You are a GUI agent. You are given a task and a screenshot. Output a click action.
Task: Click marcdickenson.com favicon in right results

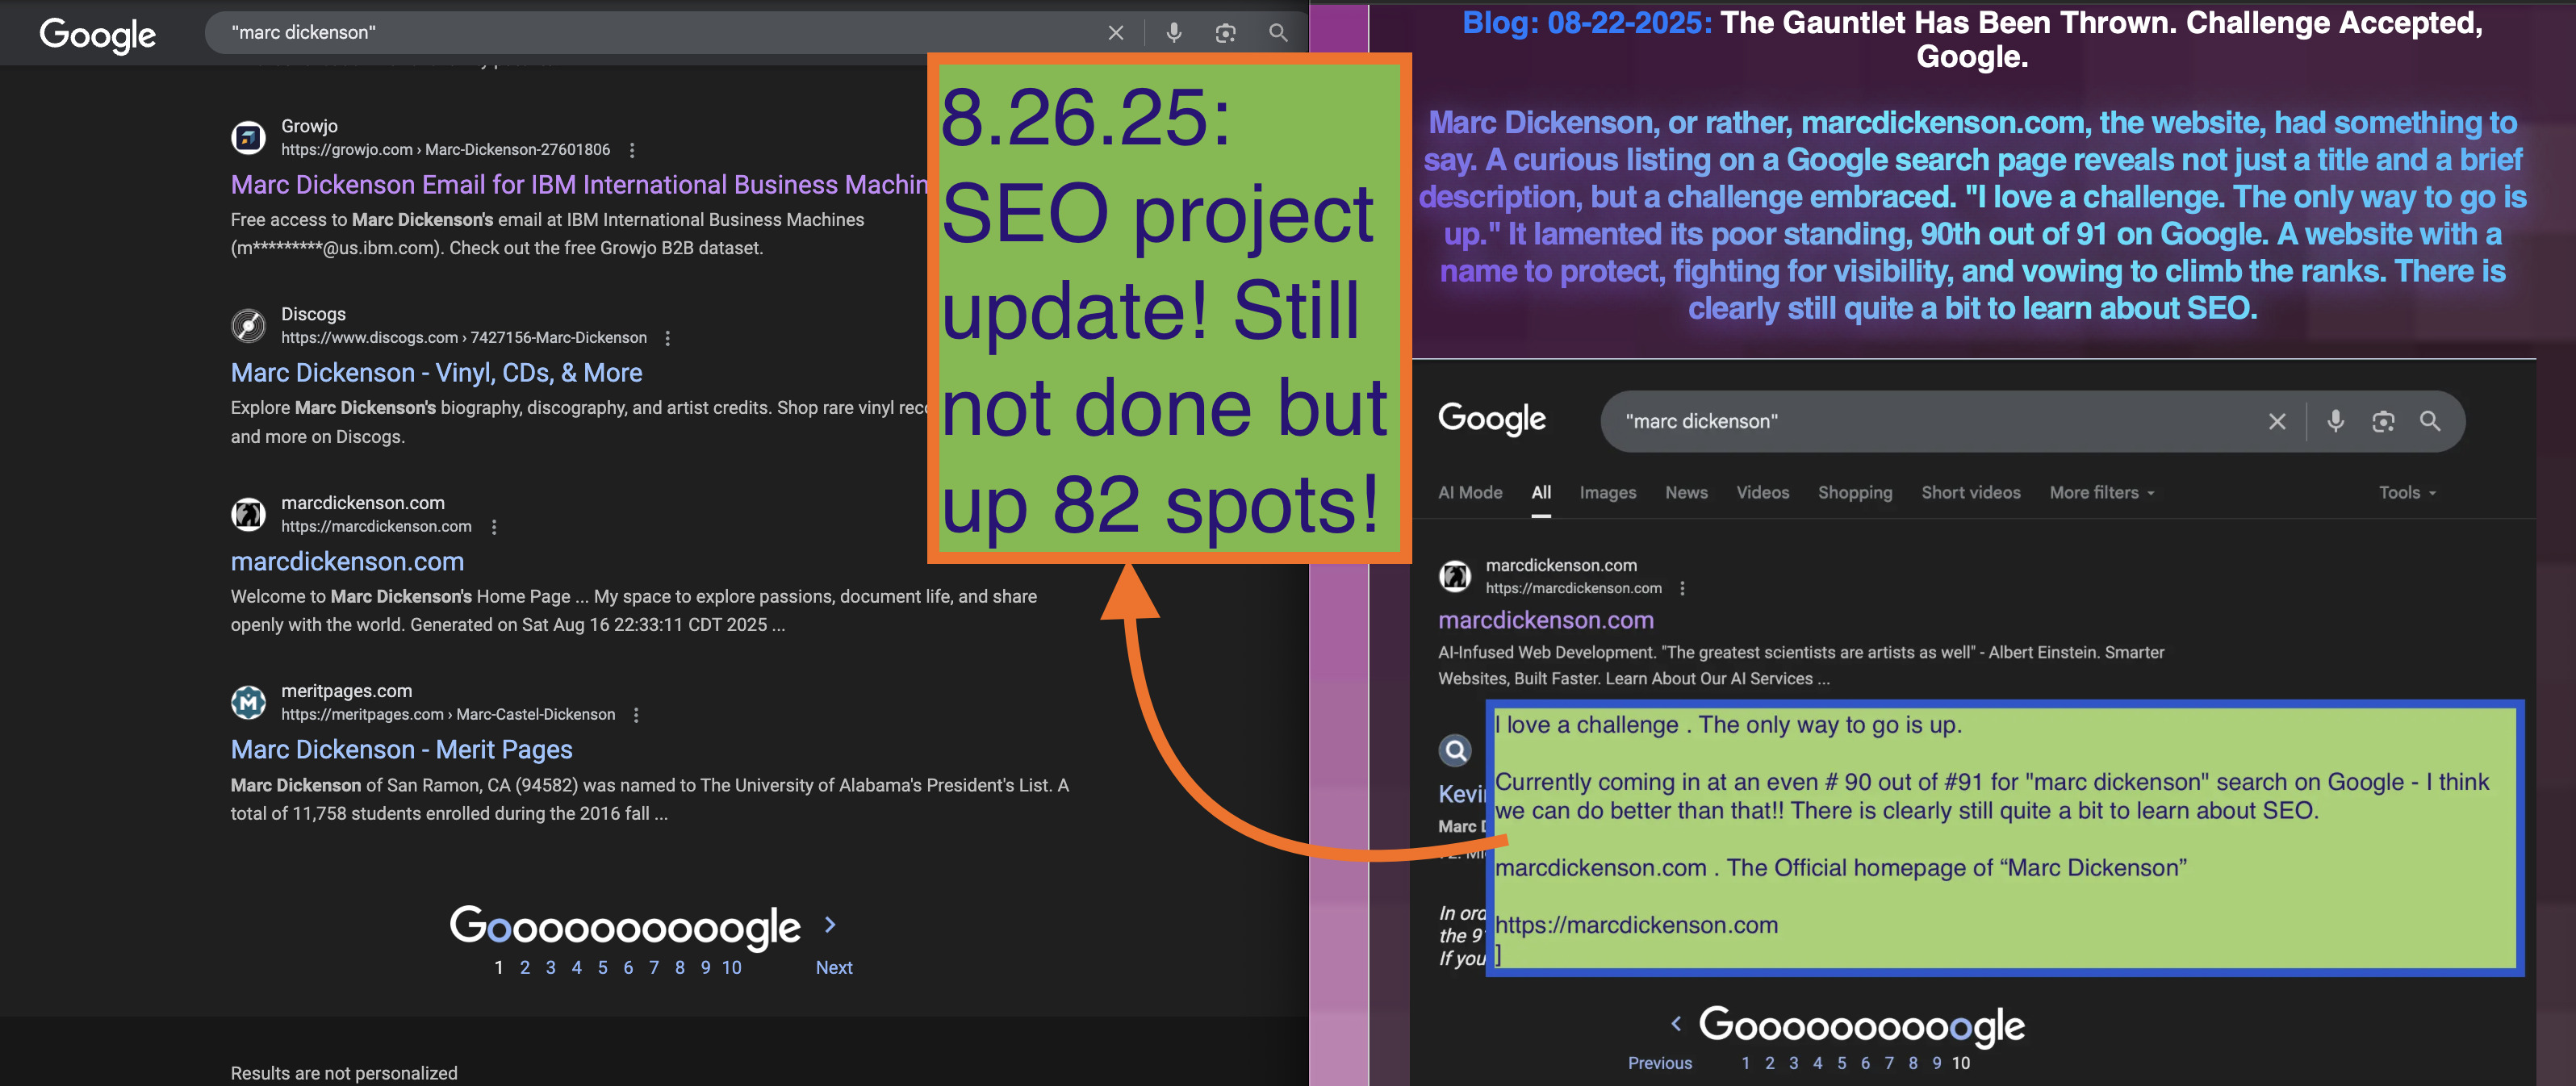(x=1455, y=576)
